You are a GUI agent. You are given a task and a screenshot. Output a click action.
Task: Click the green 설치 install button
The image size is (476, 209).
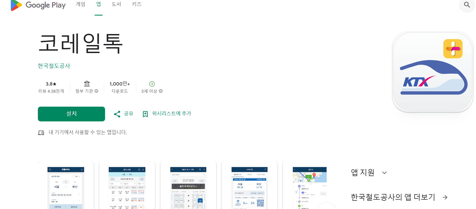pos(71,114)
